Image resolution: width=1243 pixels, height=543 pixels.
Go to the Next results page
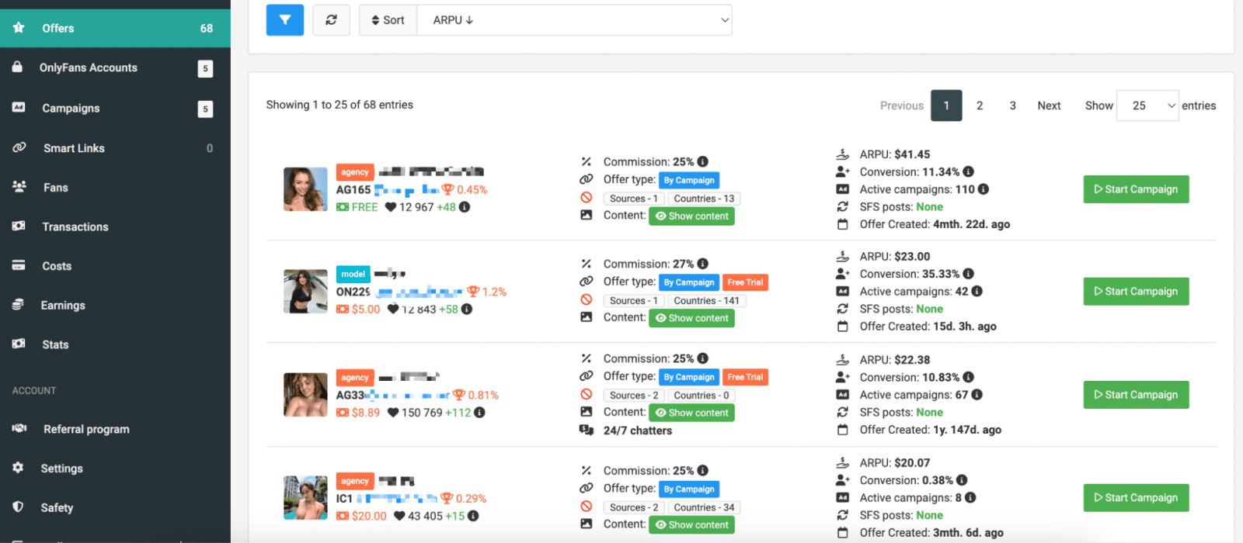(1049, 105)
